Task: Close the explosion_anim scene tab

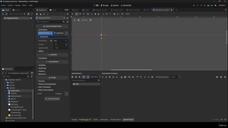Action: 171,10
